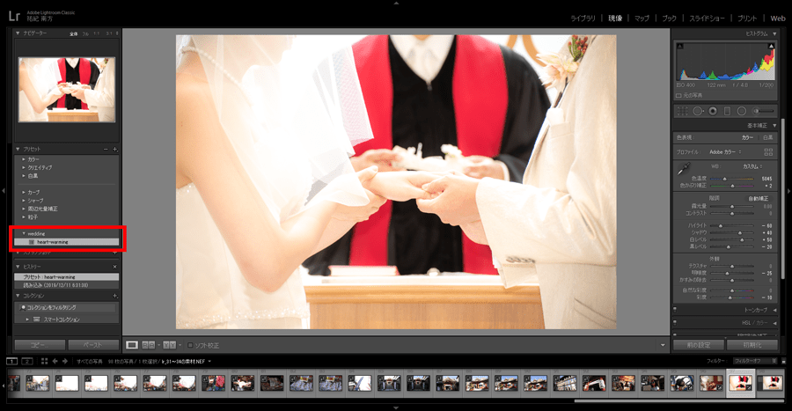Image resolution: width=792 pixels, height=411 pixels.
Task: Toggle the HSL / カラー panel switch
Action: (x=675, y=322)
